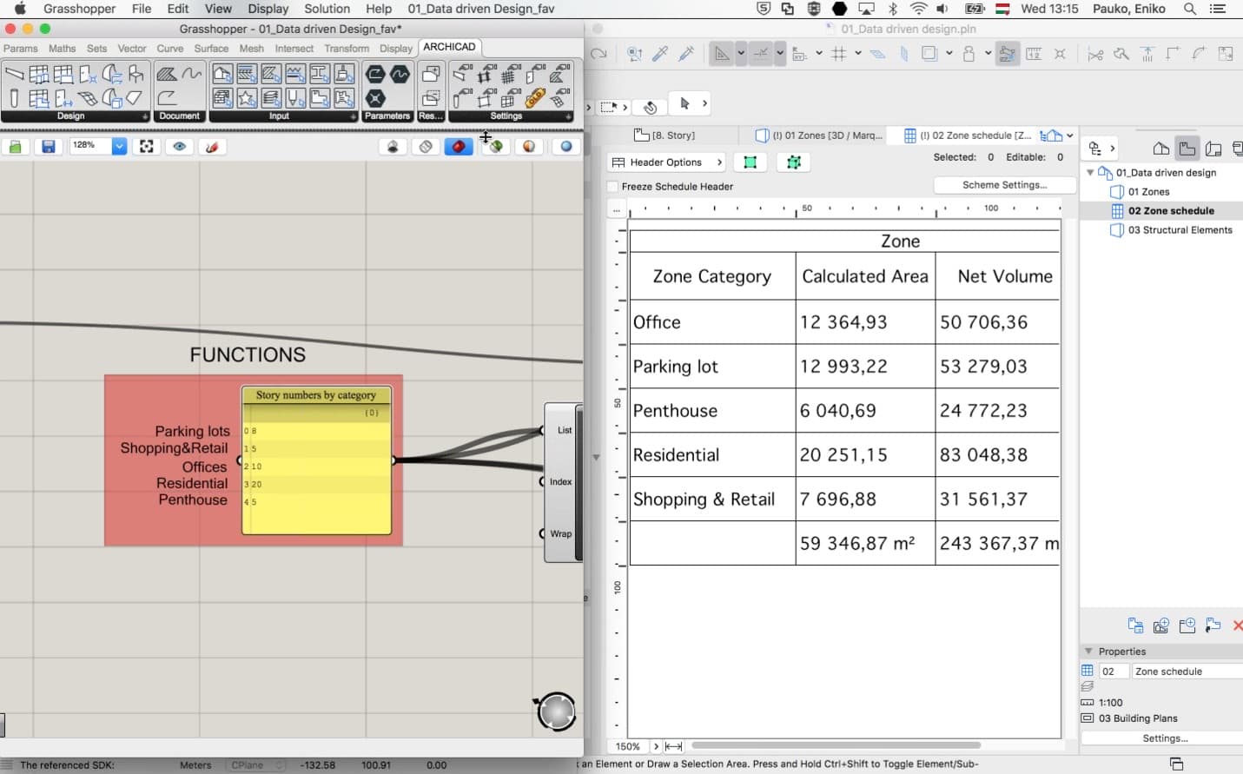Tick the Freeze Schedule Header checkbox
The height and width of the screenshot is (774, 1243).
612,187
